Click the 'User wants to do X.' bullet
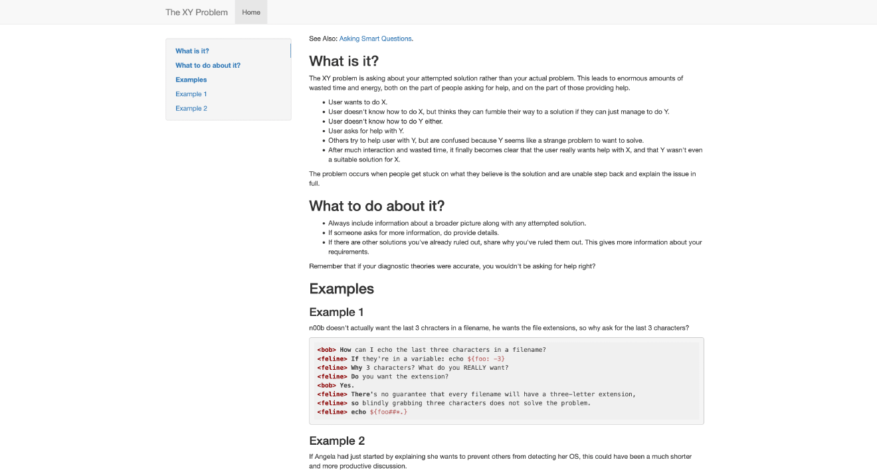 pos(357,102)
